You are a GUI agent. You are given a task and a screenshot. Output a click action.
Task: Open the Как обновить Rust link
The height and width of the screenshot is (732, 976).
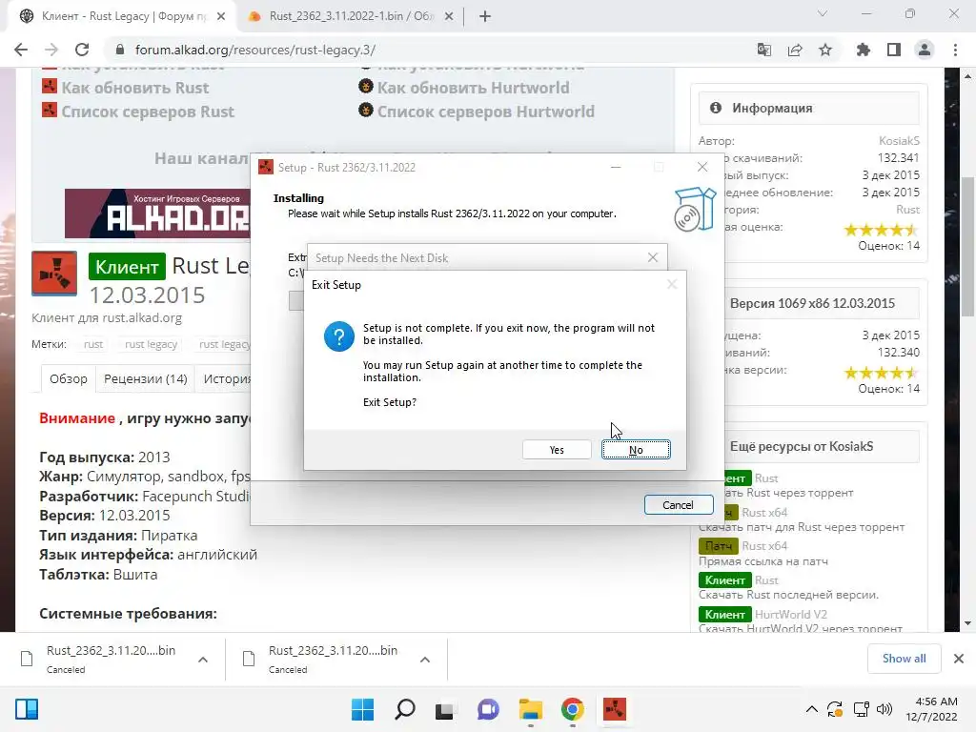click(x=135, y=88)
